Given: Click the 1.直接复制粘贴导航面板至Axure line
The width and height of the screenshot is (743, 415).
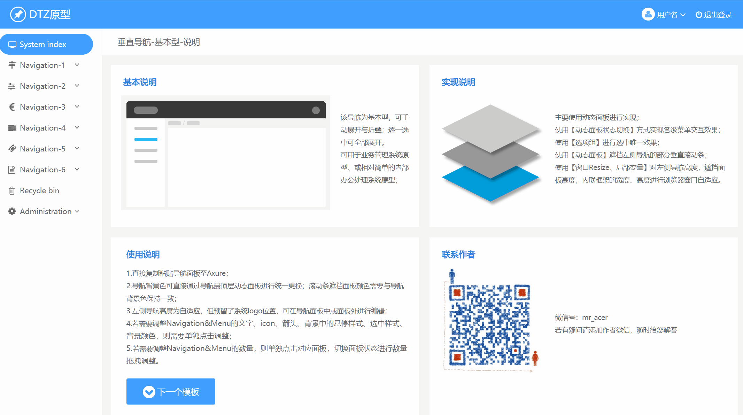Looking at the screenshot, I should click(x=177, y=273).
